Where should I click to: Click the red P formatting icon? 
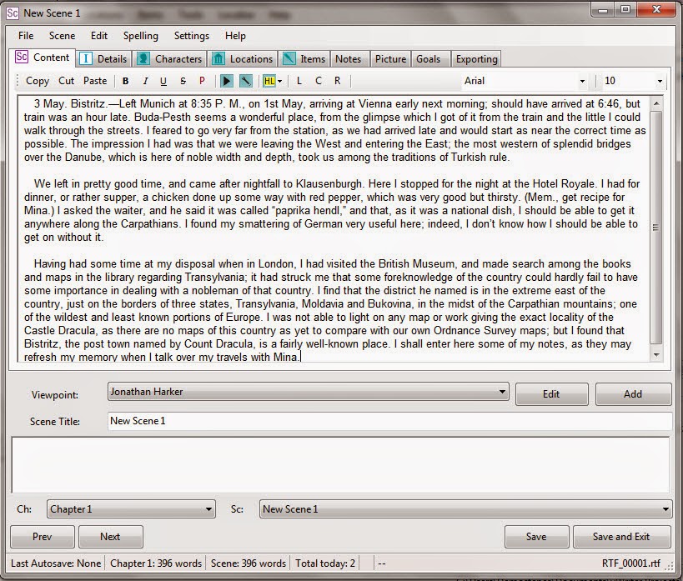tap(201, 80)
